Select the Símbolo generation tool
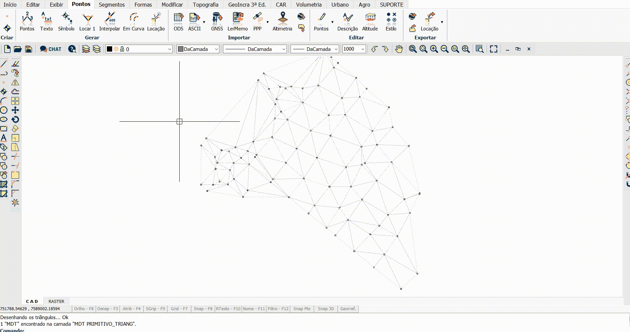 click(66, 22)
